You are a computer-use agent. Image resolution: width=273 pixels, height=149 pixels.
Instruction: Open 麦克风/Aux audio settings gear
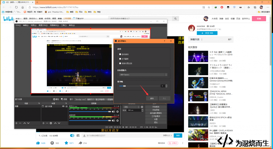[118, 112]
